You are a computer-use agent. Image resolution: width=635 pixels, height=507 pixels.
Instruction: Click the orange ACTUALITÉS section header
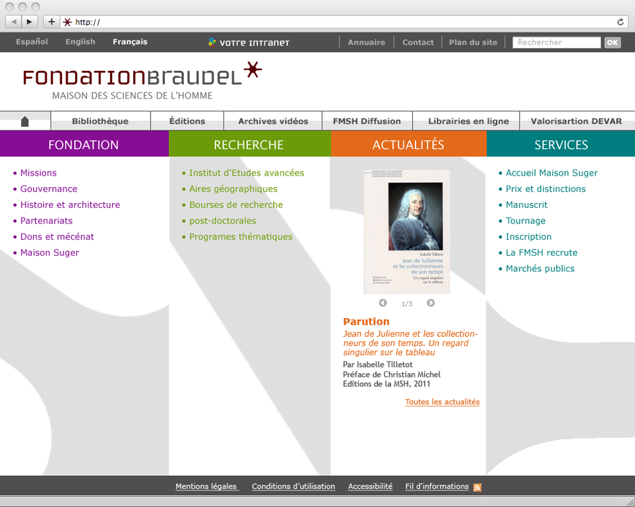point(409,144)
